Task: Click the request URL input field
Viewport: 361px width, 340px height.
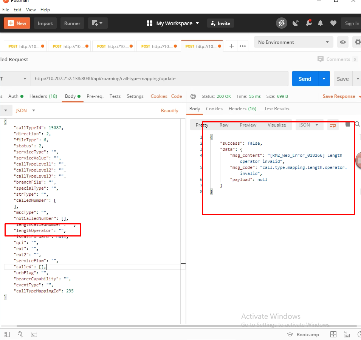Action: pyautogui.click(x=159, y=79)
